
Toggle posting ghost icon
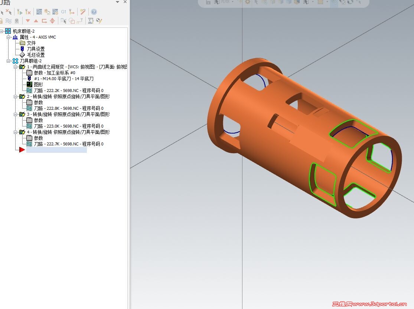[17, 21]
